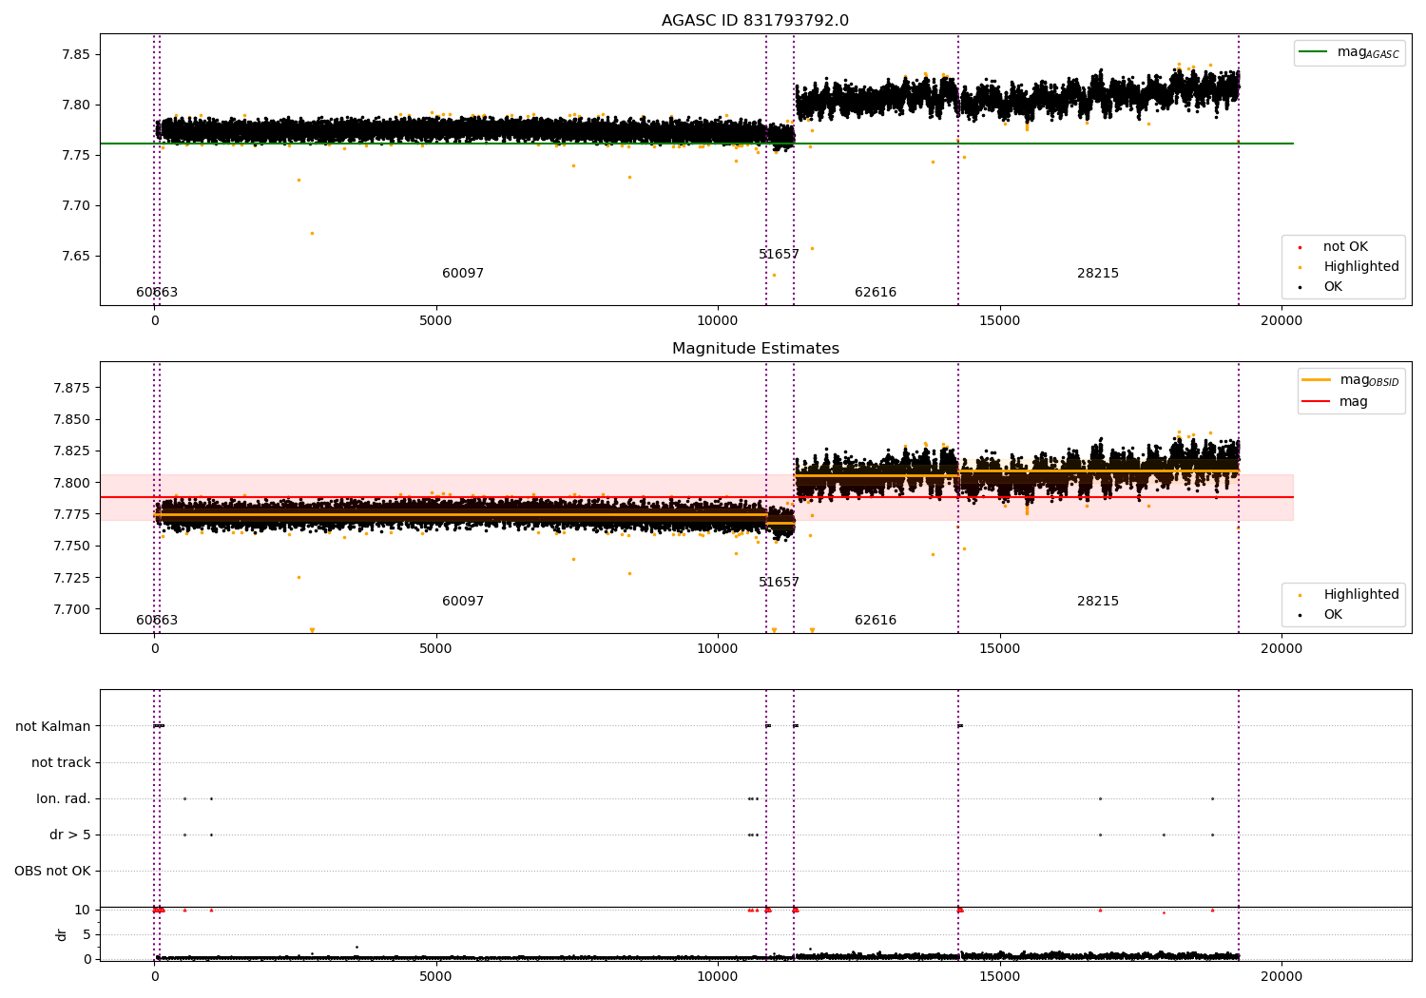Image resolution: width=1426 pixels, height=998 pixels.
Task: Click red 'mag' legend line in middle plot
Action: [1317, 401]
